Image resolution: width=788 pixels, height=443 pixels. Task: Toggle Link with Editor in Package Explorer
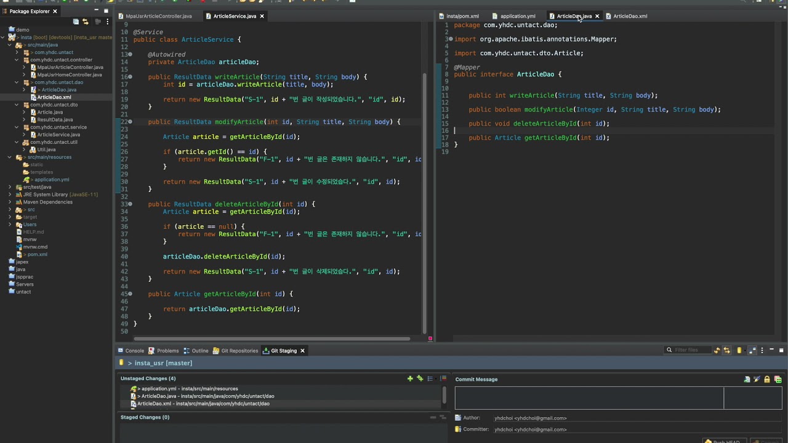(x=86, y=22)
